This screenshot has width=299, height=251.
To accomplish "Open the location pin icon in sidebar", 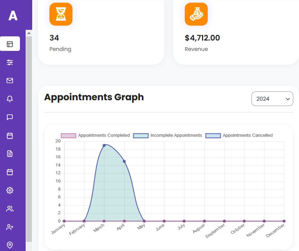I will click(x=10, y=245).
